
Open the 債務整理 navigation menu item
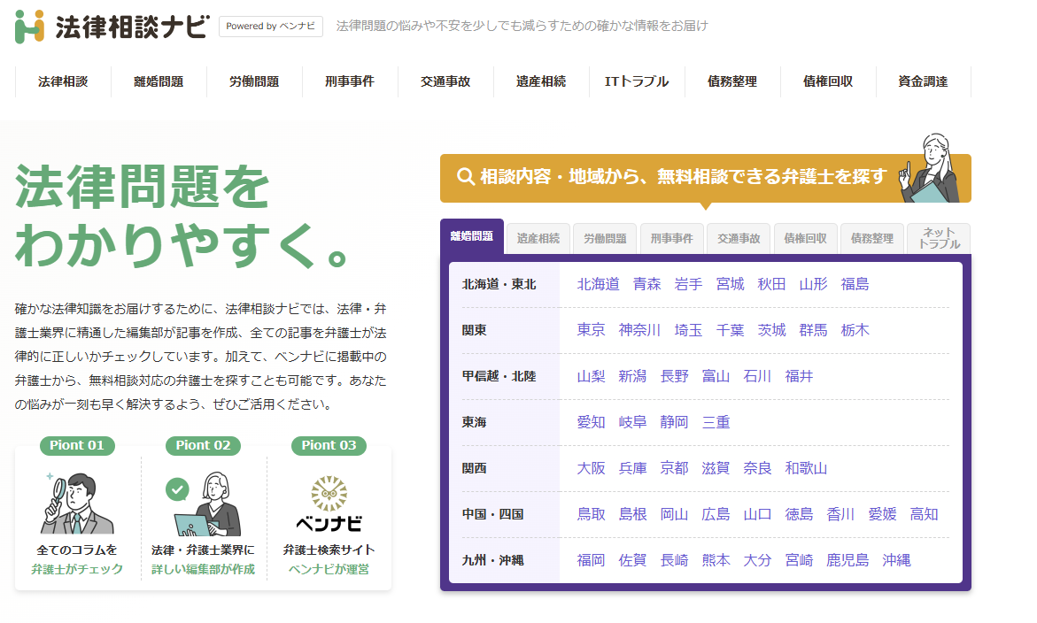click(732, 81)
